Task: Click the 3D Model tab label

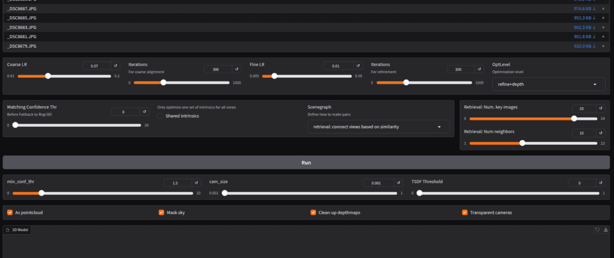Action: click(17, 230)
